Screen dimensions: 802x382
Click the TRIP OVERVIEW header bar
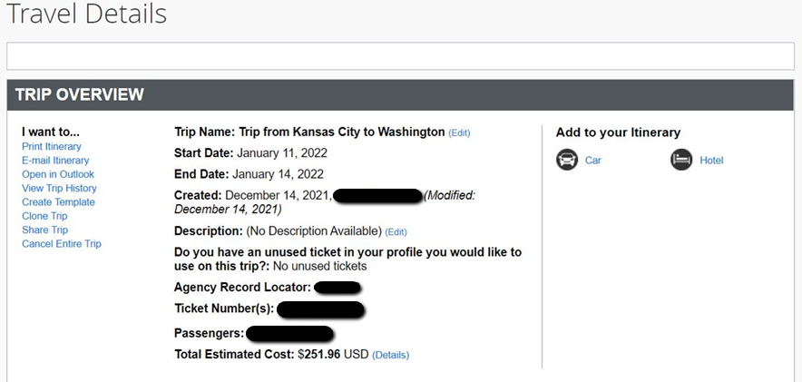coord(400,94)
